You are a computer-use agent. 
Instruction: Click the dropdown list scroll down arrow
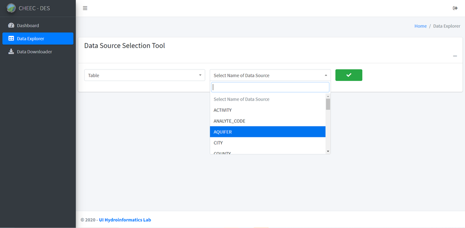(x=328, y=151)
